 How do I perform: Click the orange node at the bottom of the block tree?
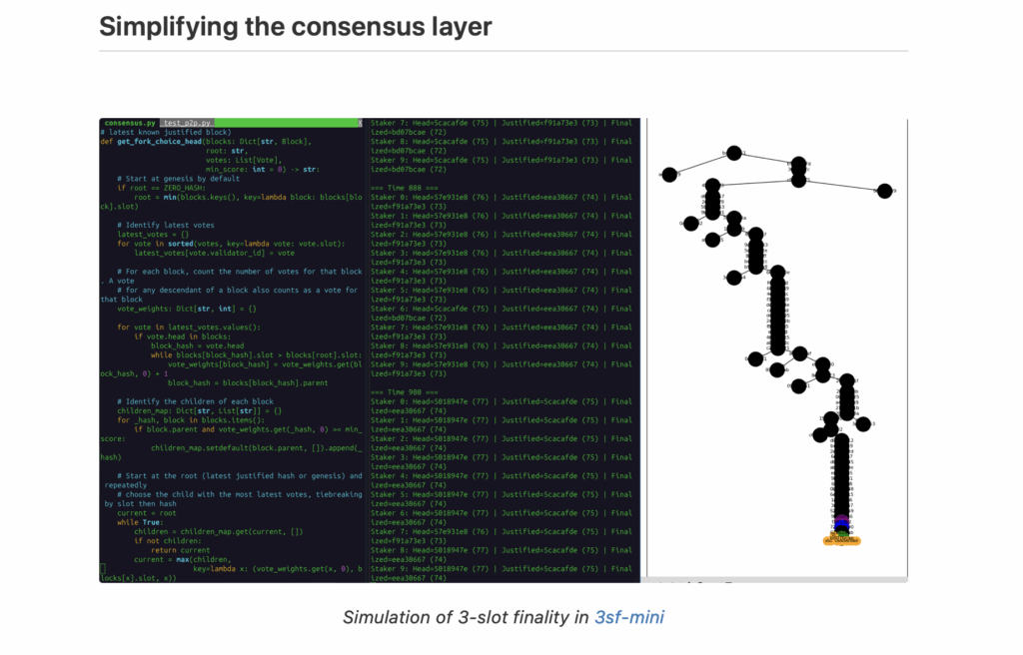click(841, 540)
